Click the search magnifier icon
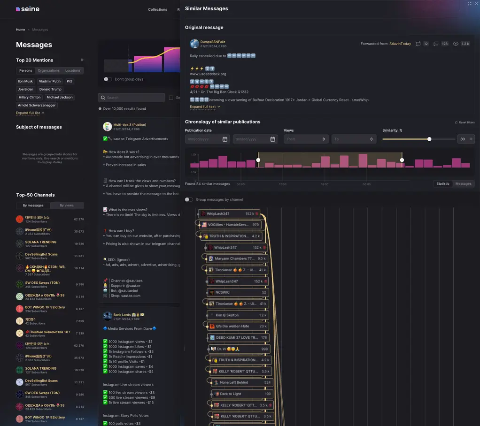 [x=103, y=98]
